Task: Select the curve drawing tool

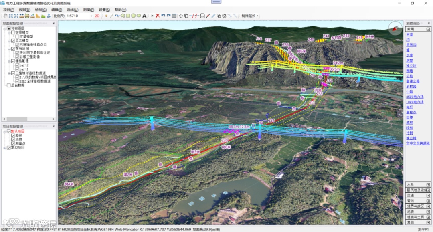Action: click(117, 16)
